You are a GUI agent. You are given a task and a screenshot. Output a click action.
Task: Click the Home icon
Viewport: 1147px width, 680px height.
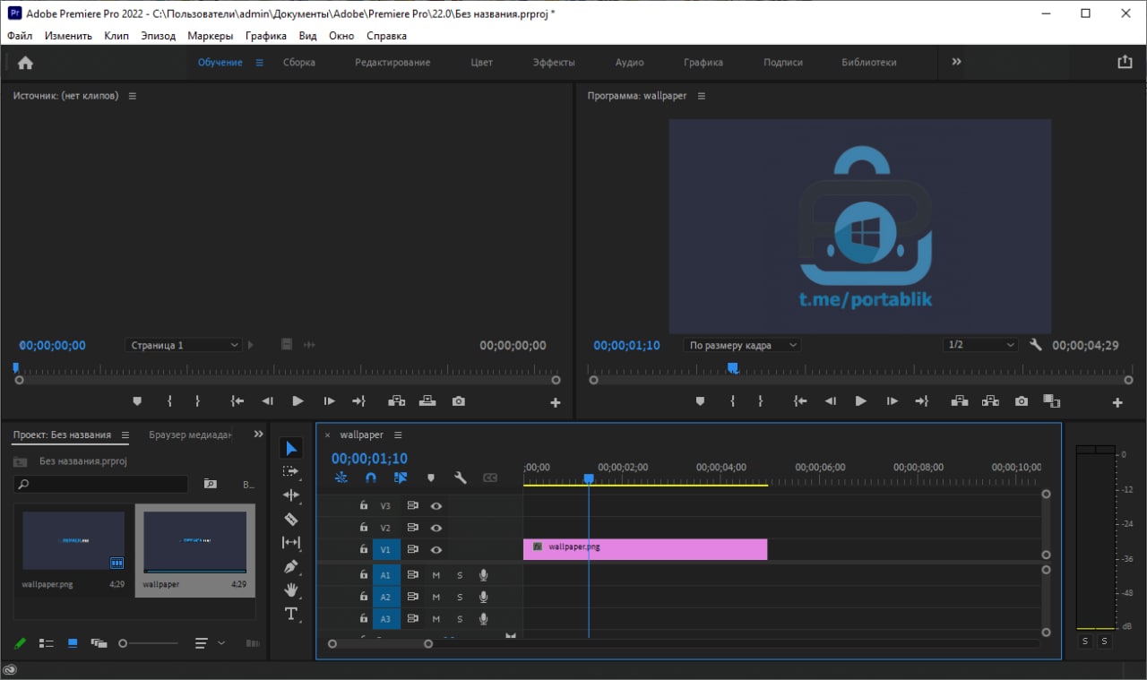click(x=25, y=63)
